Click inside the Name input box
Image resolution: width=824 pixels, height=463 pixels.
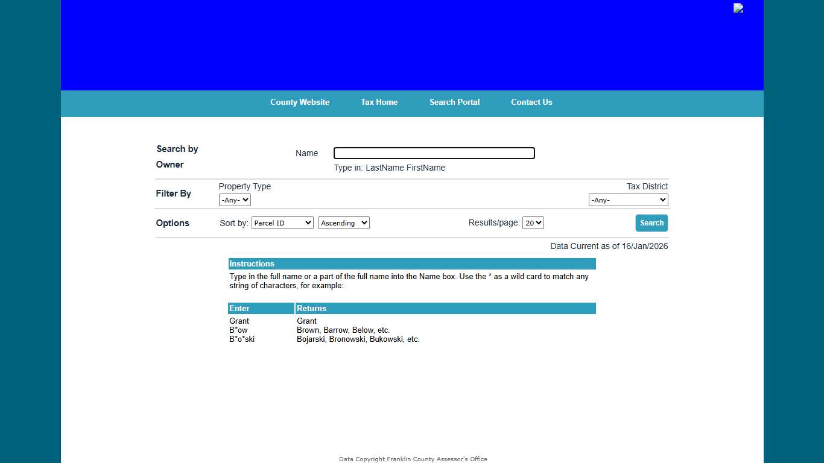click(x=433, y=153)
